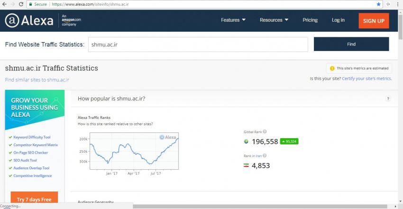The image size is (403, 209).
Task: Click the bookmark star in address bar
Action: [x=378, y=4]
